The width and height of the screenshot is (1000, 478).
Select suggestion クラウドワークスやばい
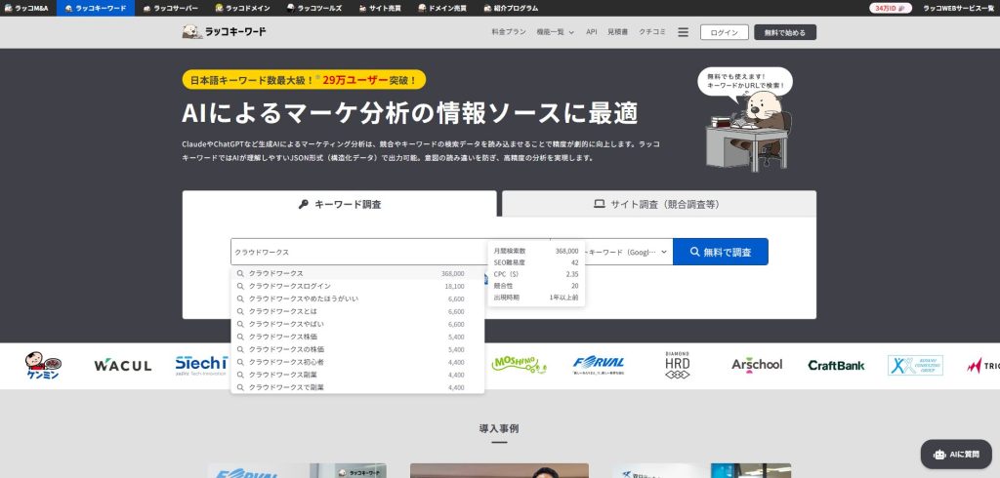click(x=357, y=324)
